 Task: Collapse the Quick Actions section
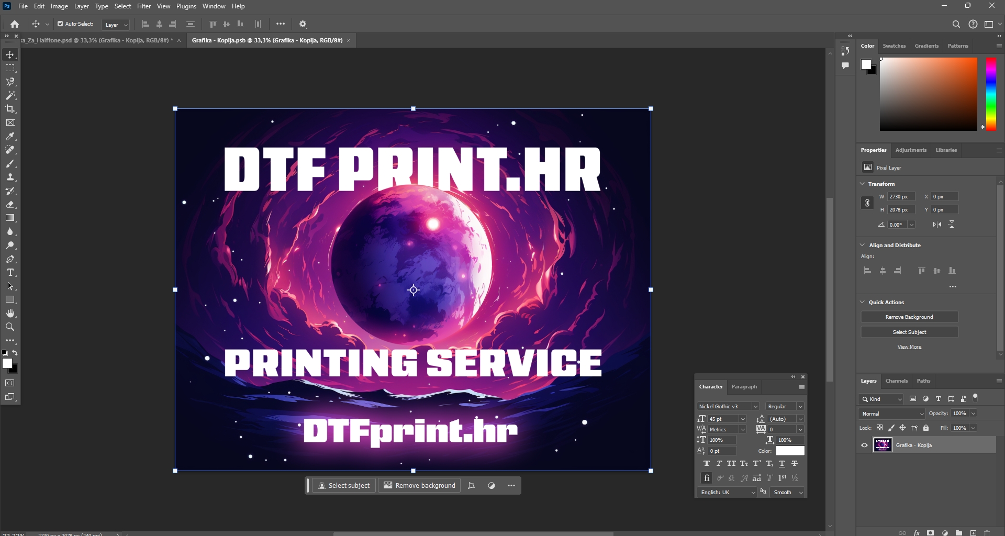863,302
